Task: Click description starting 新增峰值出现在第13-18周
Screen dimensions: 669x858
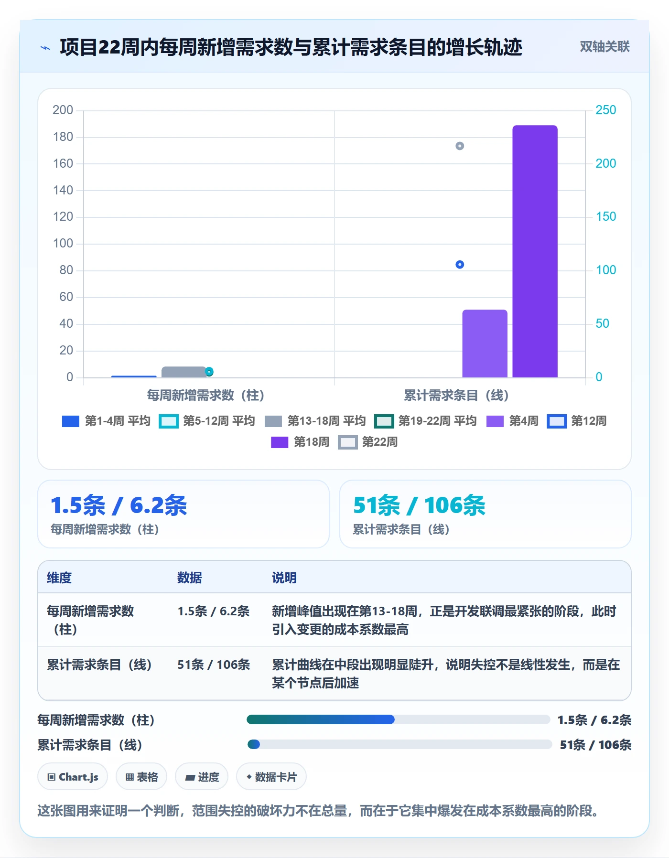Action: [x=444, y=620]
